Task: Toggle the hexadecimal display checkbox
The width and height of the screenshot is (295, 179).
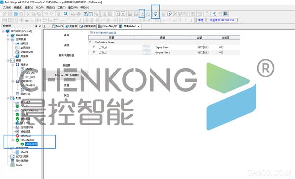Action: tap(91, 33)
